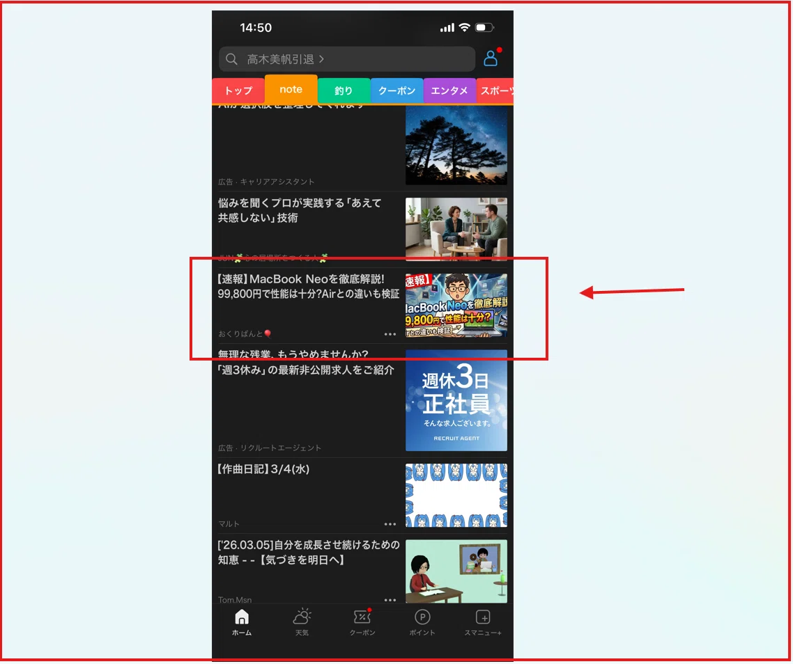Open the 作曲日記 article thumbnail
Screen dimensions: 793x664
pos(456,496)
